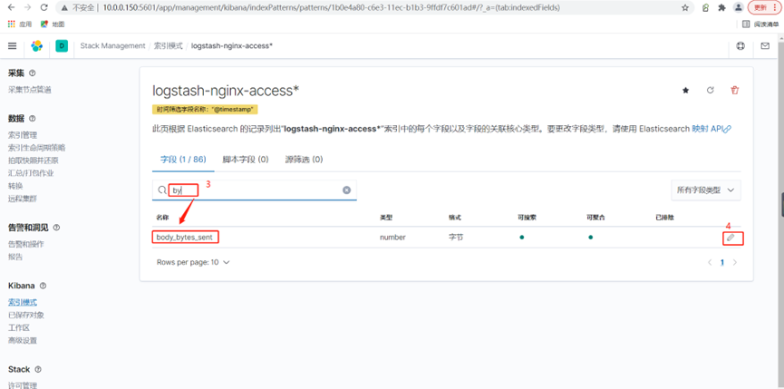Refresh the index pattern field list
The width and height of the screenshot is (784, 389).
[x=710, y=91]
